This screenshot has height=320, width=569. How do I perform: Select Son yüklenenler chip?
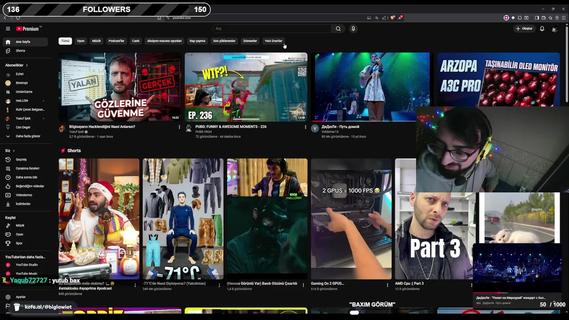click(224, 41)
